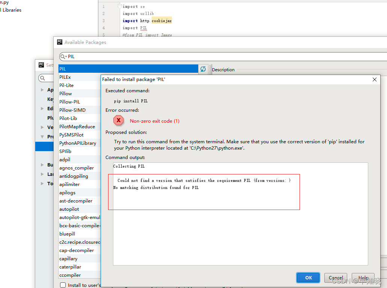
Task: Select the 'PIL' package in the list
Action: pyautogui.click(x=128, y=69)
